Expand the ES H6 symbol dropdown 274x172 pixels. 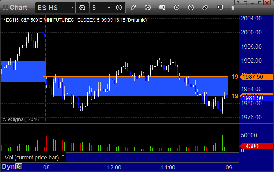point(72,8)
